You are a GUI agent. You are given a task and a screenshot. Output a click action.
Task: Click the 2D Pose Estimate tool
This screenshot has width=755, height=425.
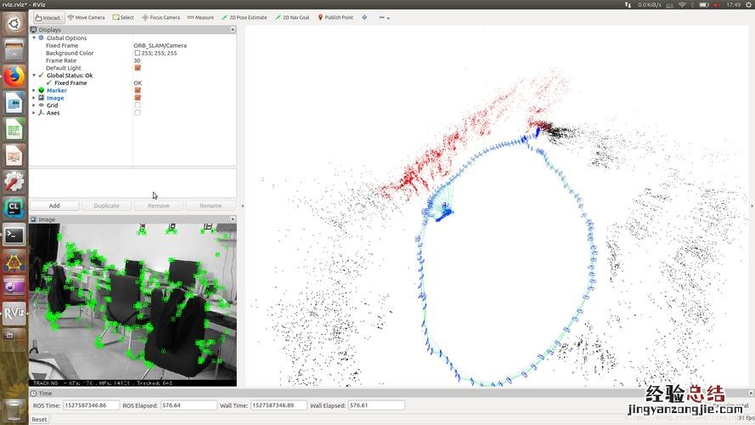point(245,17)
